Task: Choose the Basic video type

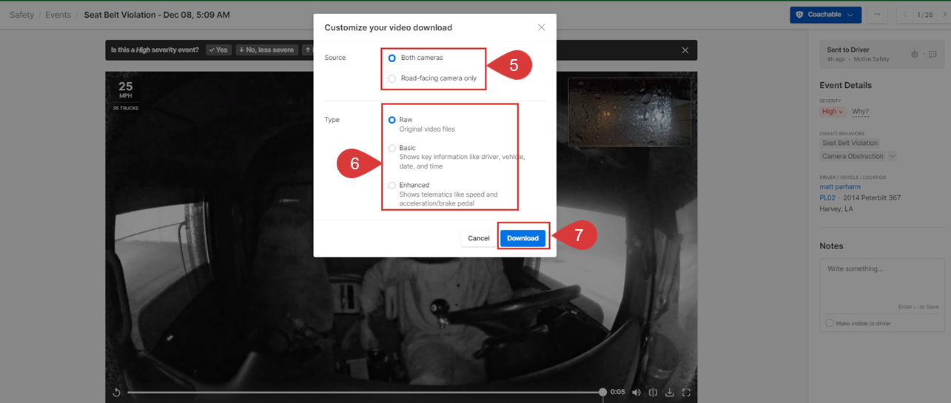Action: point(392,148)
